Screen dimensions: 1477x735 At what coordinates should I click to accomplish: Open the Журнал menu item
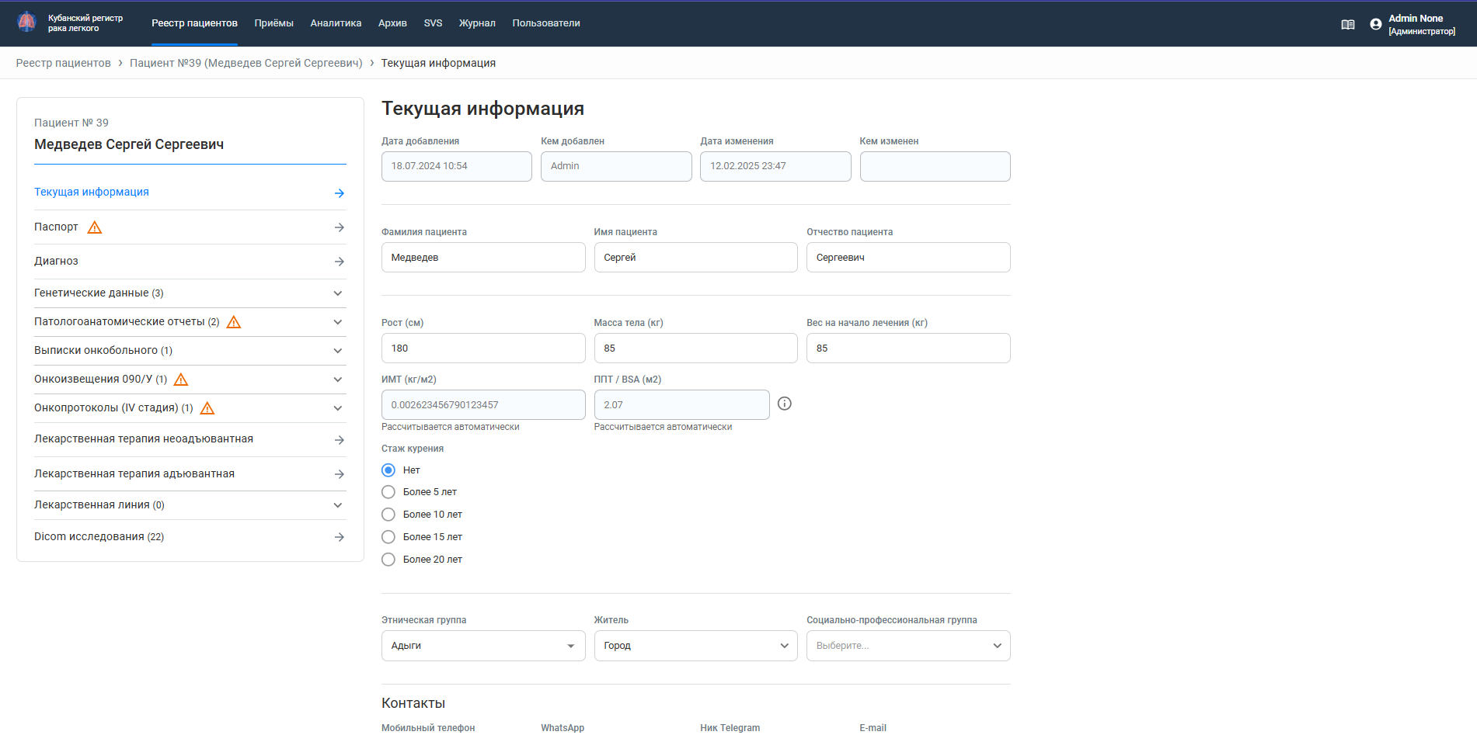[477, 23]
